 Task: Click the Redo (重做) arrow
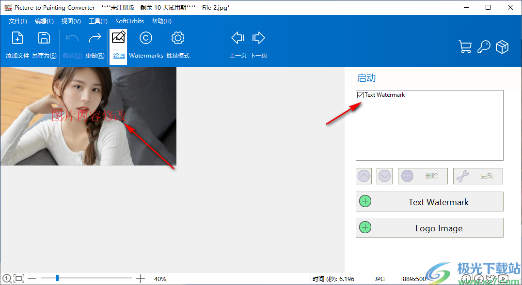pos(95,38)
